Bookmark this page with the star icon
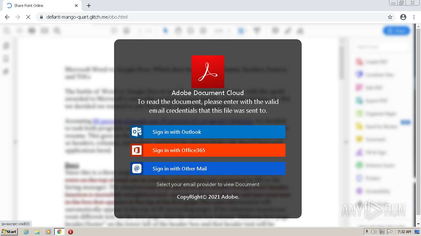Screen dimensions: 421x236 click(390, 17)
